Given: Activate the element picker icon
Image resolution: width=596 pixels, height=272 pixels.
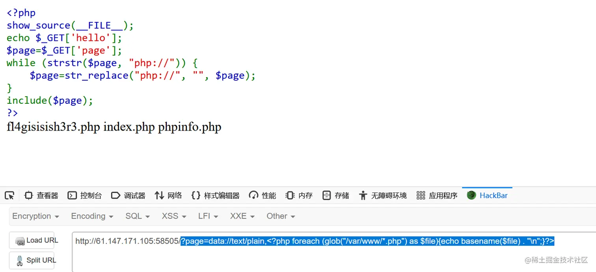Looking at the screenshot, I should point(9,195).
